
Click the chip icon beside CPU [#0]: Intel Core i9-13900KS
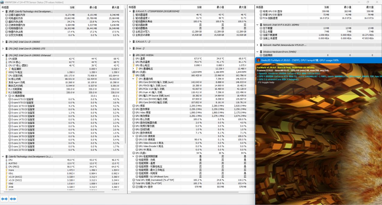point(6,42)
